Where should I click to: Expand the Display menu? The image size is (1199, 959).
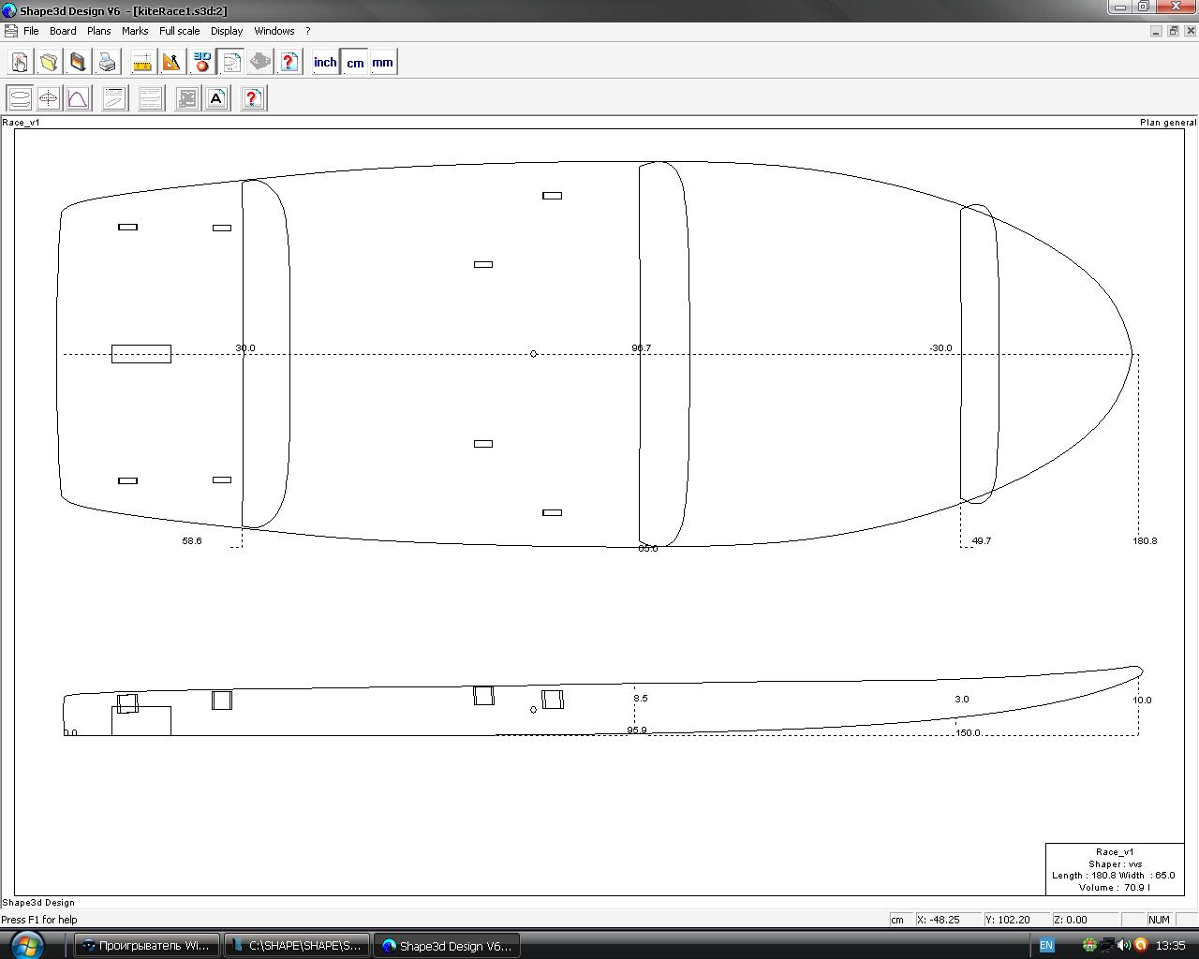tap(227, 31)
